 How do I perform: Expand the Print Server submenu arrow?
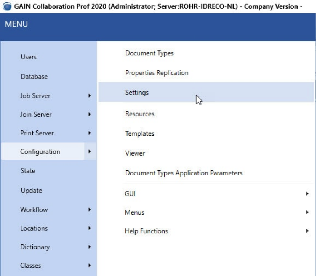[x=90, y=133]
